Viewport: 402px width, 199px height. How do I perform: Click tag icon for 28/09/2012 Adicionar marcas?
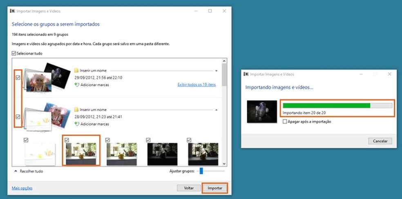77,124
